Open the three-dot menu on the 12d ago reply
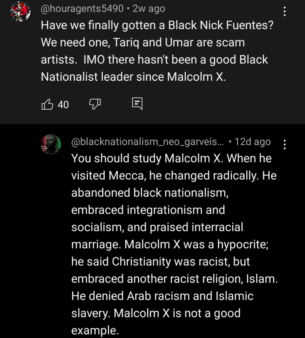This screenshot has height=338, width=305. (284, 145)
